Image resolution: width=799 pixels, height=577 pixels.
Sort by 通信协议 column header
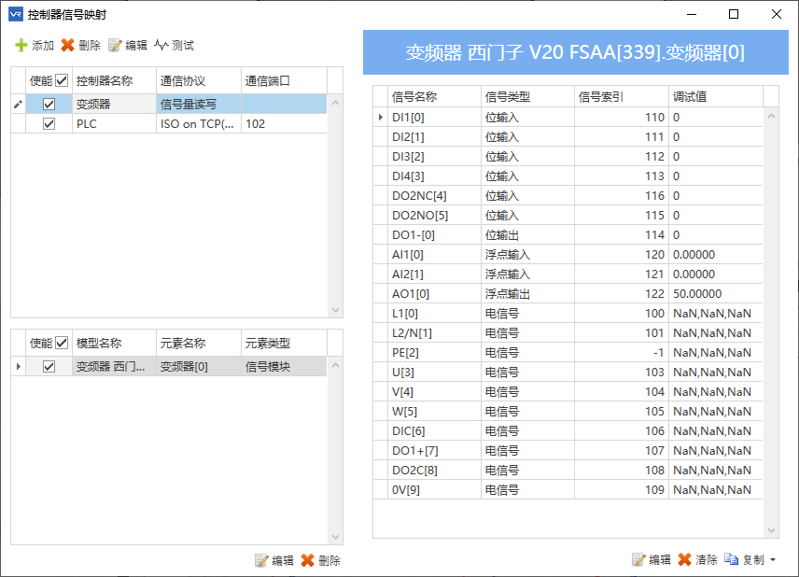click(x=199, y=80)
